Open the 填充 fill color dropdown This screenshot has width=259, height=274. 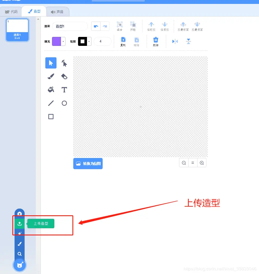pos(63,41)
